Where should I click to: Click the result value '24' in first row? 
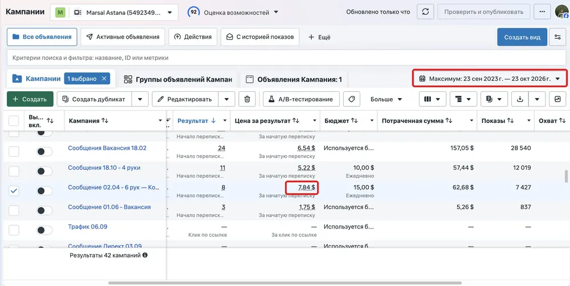point(221,148)
